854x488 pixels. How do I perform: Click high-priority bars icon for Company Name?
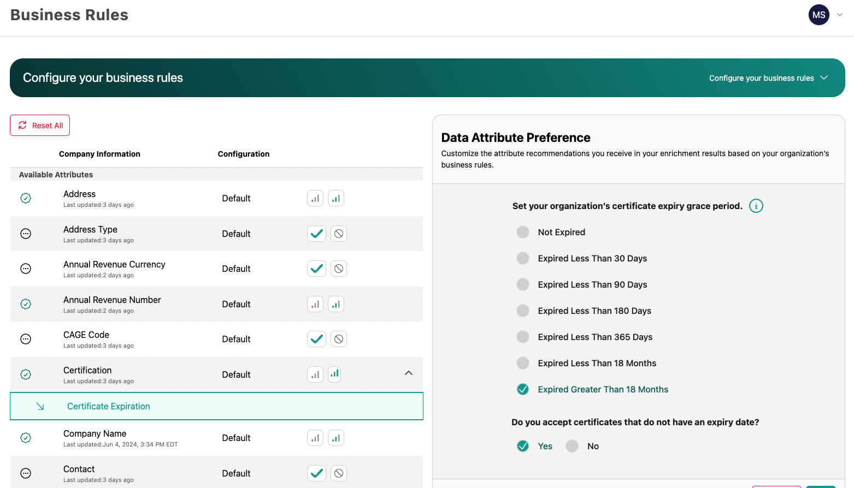336,438
